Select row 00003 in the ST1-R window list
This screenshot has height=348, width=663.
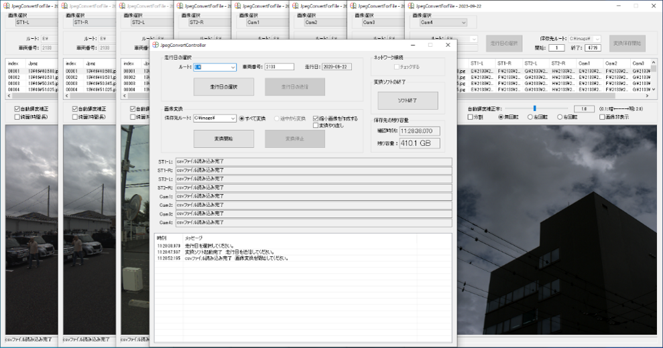point(90,84)
